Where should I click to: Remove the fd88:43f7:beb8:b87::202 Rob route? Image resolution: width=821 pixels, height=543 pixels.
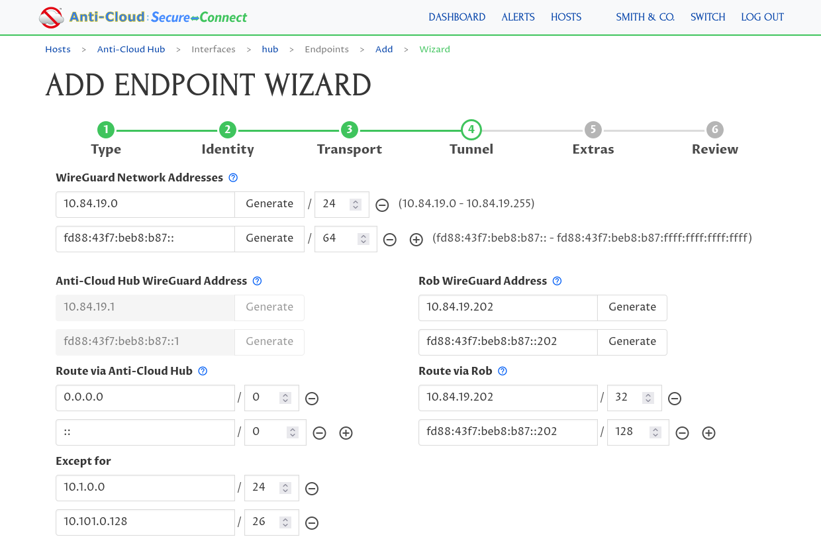(x=682, y=433)
